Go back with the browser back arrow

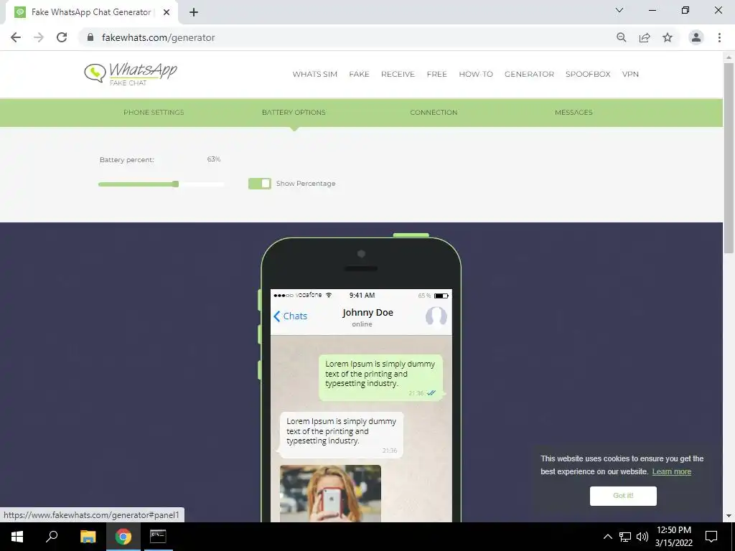16,37
